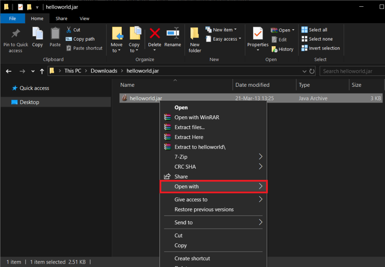385x267 pixels.
Task: Click helloworld.jar in the address path
Action: point(142,71)
